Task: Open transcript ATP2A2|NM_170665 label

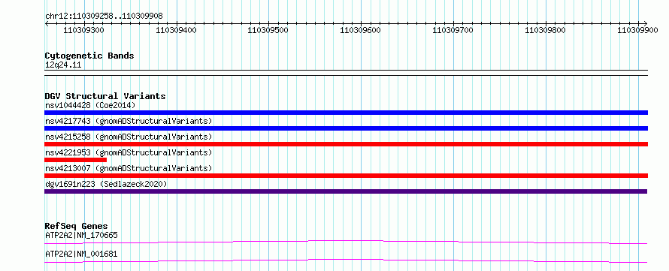Action: [81, 235]
